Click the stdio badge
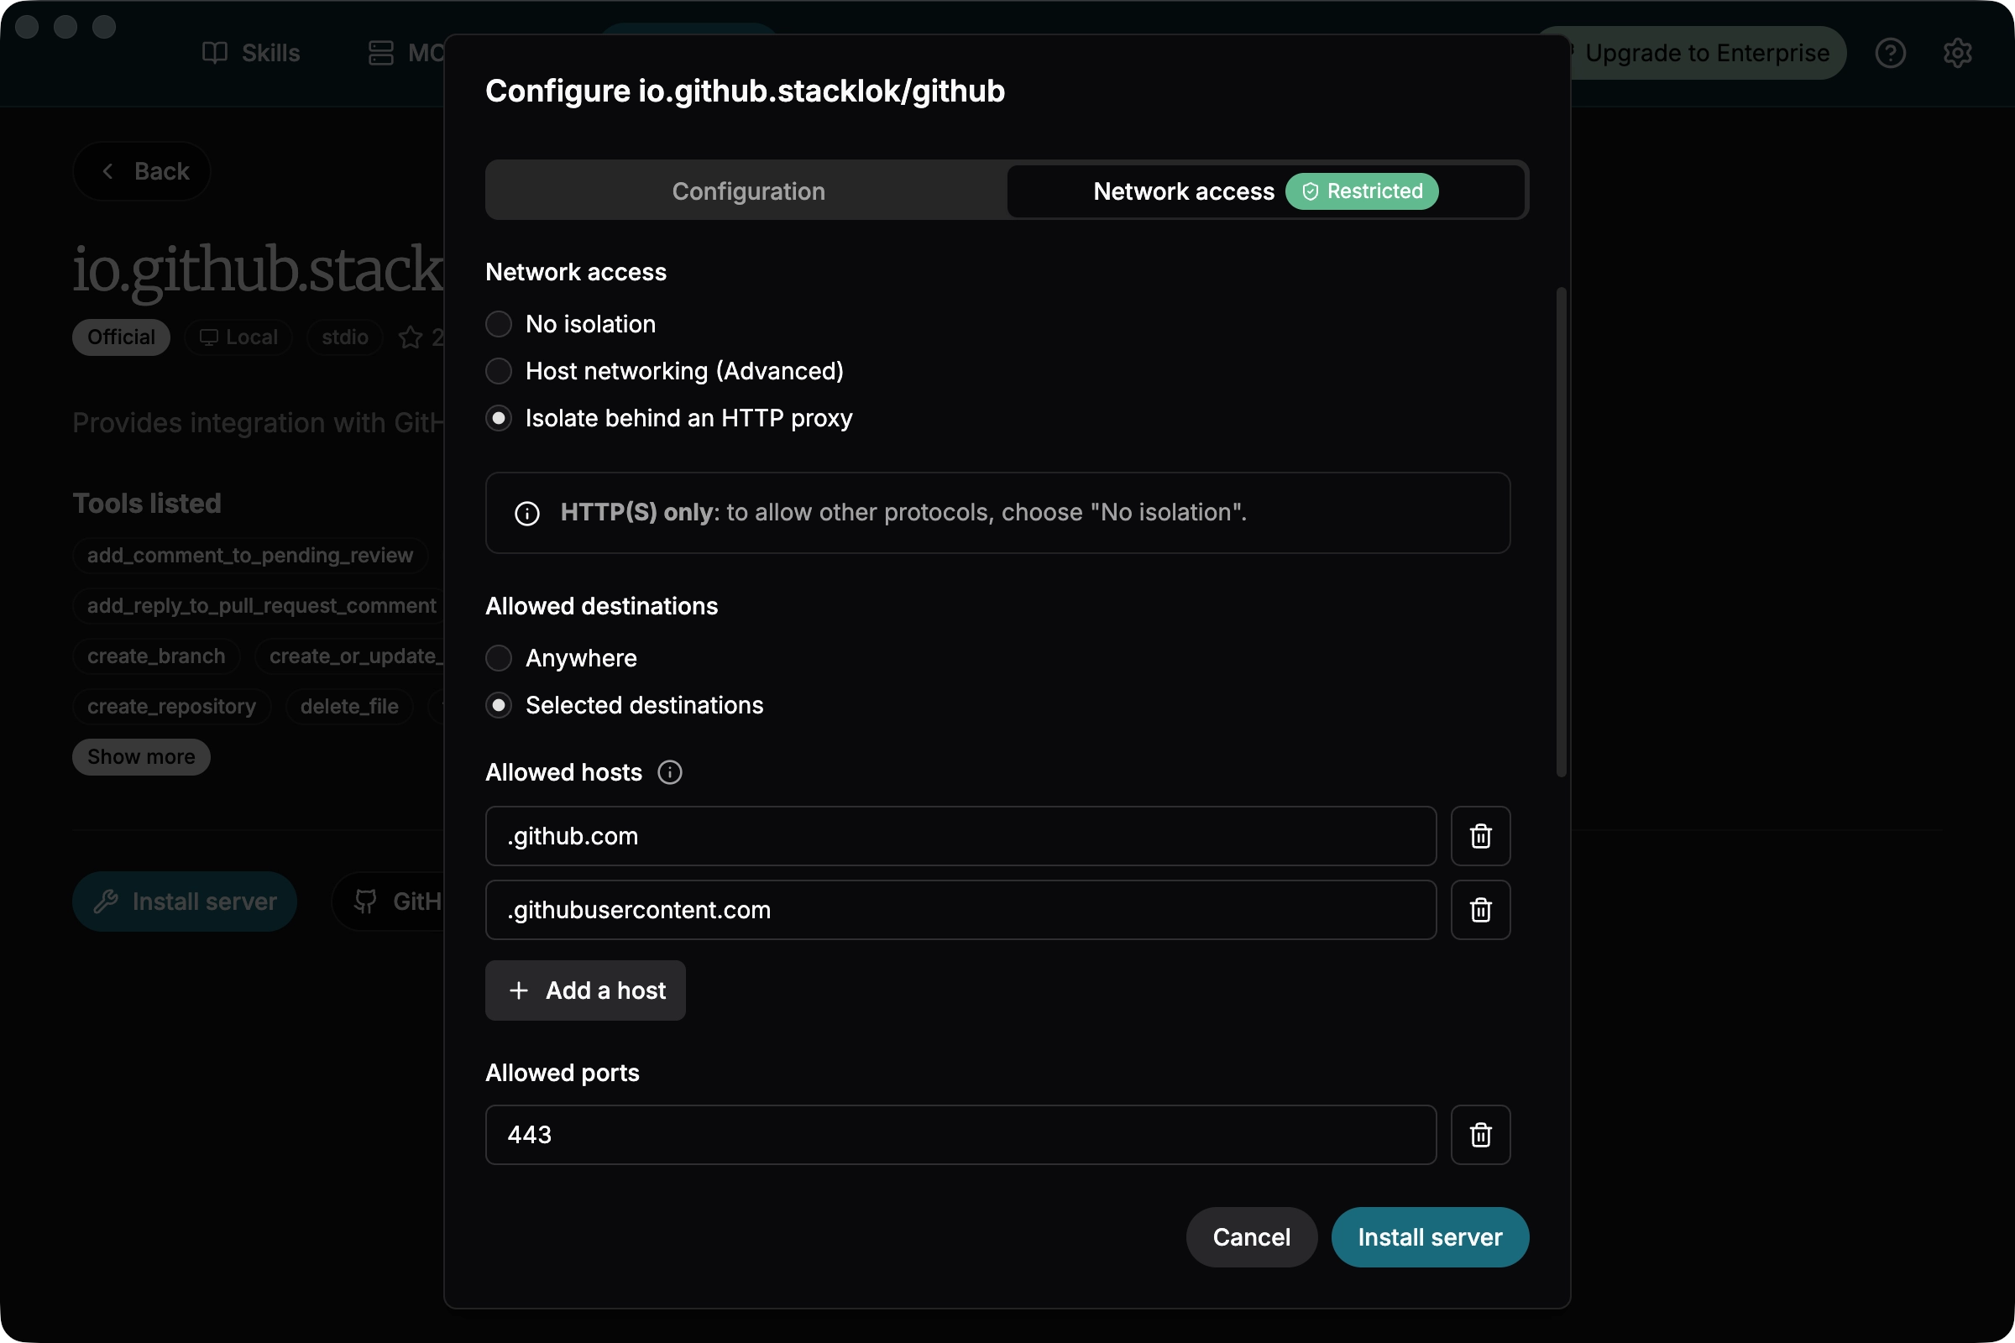 [344, 337]
